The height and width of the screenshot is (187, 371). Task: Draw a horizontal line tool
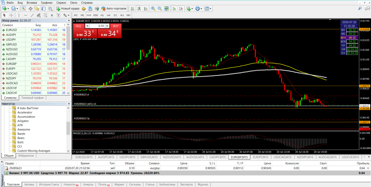[x=26, y=15]
